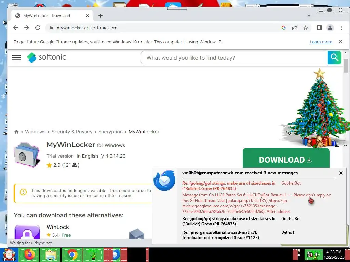
Task: View site info via padlock icon
Action: coord(51,28)
